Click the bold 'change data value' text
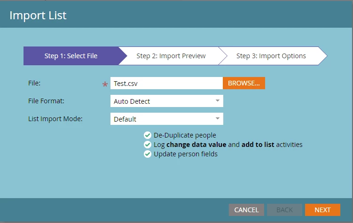This screenshot has height=223, width=353. coord(196,145)
